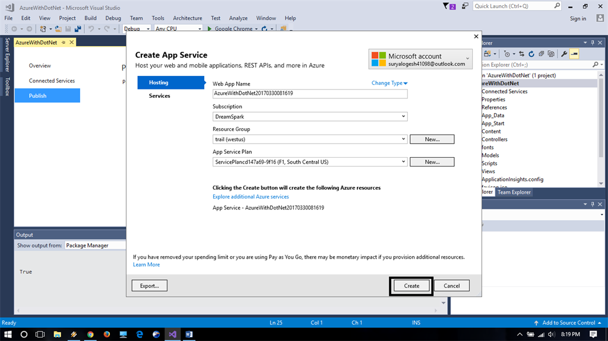Open Explore additional Azure services link
The width and height of the screenshot is (608, 341).
tap(251, 197)
